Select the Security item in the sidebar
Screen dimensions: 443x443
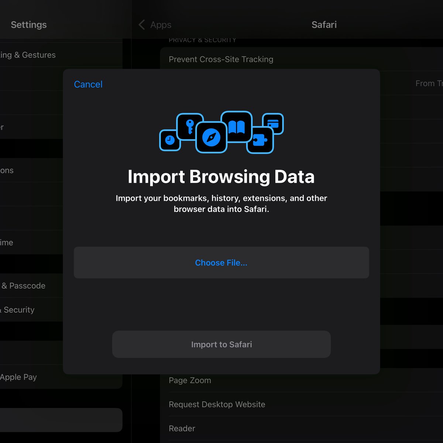click(18, 310)
